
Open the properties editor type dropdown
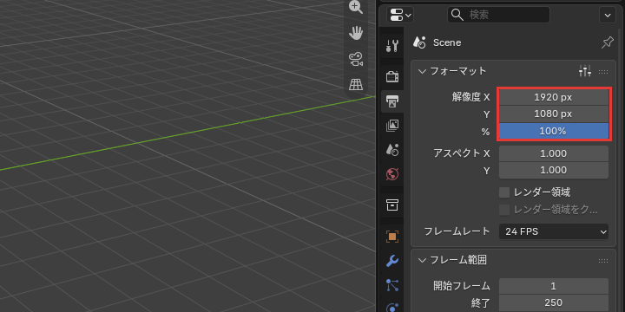click(x=400, y=15)
